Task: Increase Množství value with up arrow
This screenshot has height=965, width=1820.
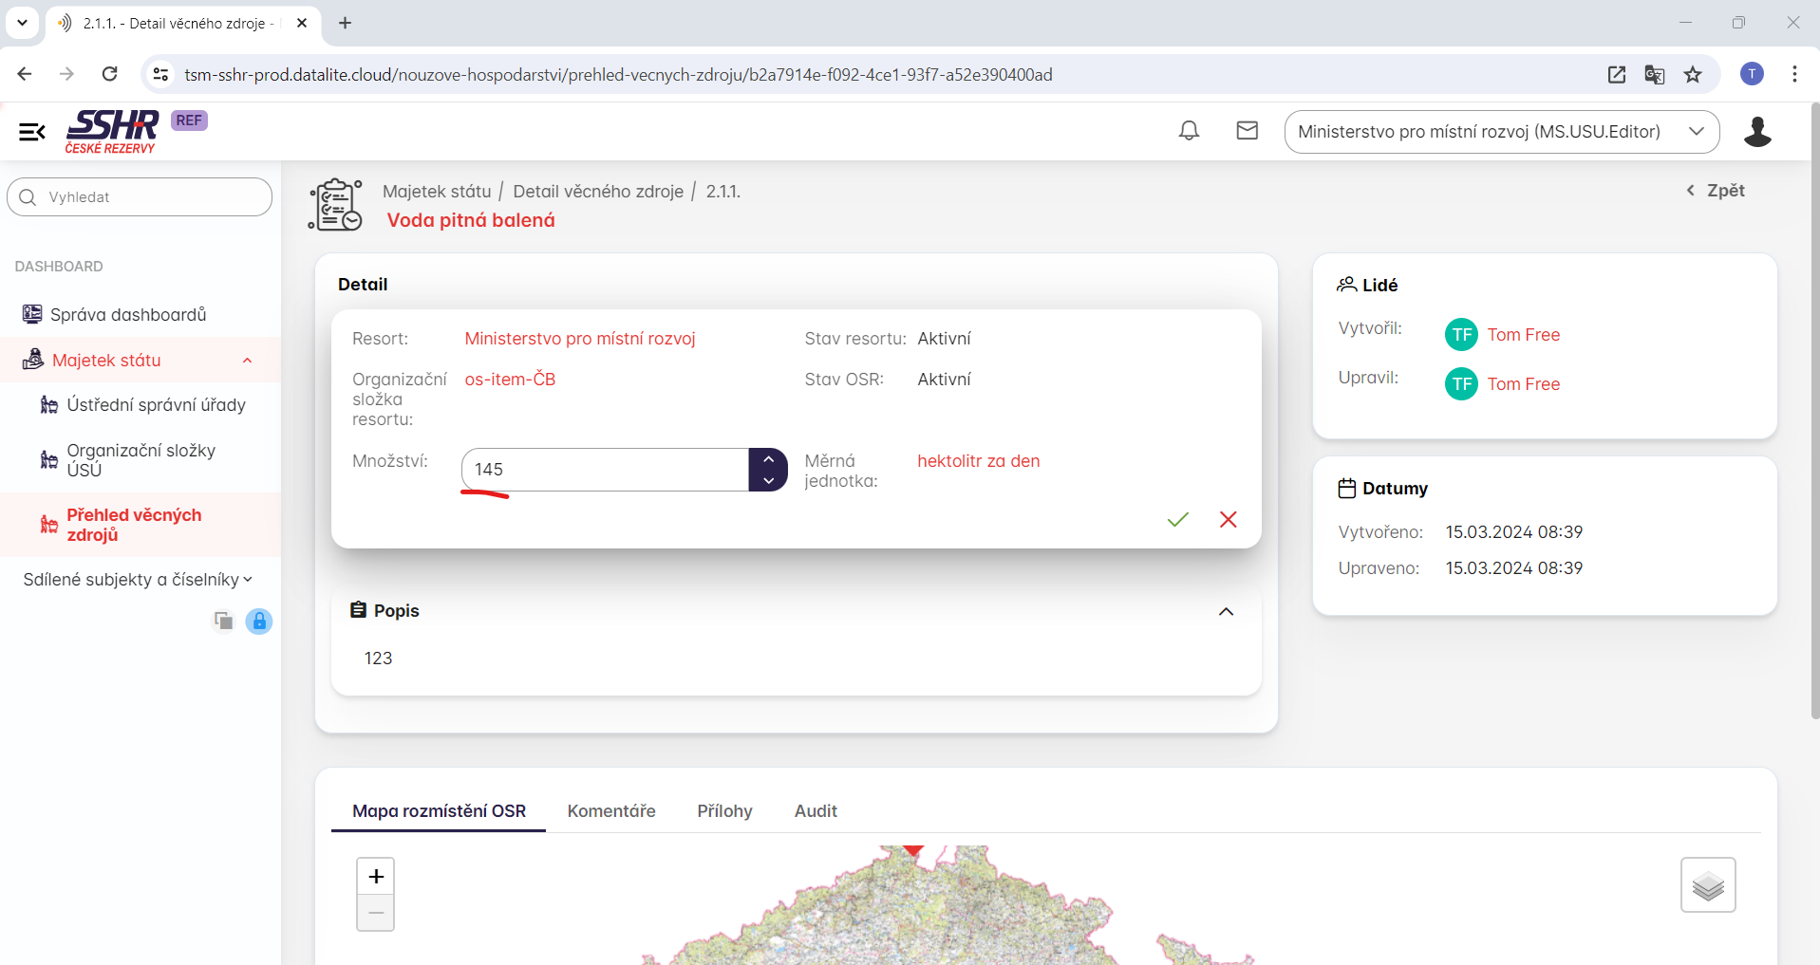Action: (768, 459)
